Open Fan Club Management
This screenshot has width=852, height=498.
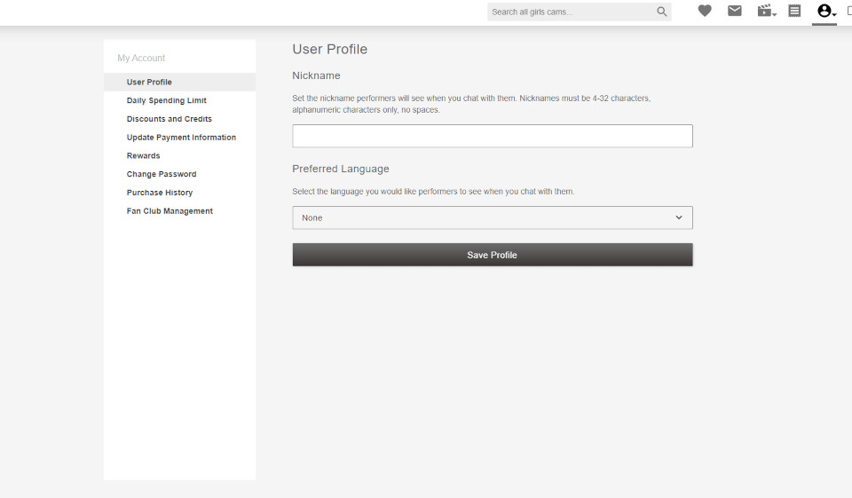[170, 211]
